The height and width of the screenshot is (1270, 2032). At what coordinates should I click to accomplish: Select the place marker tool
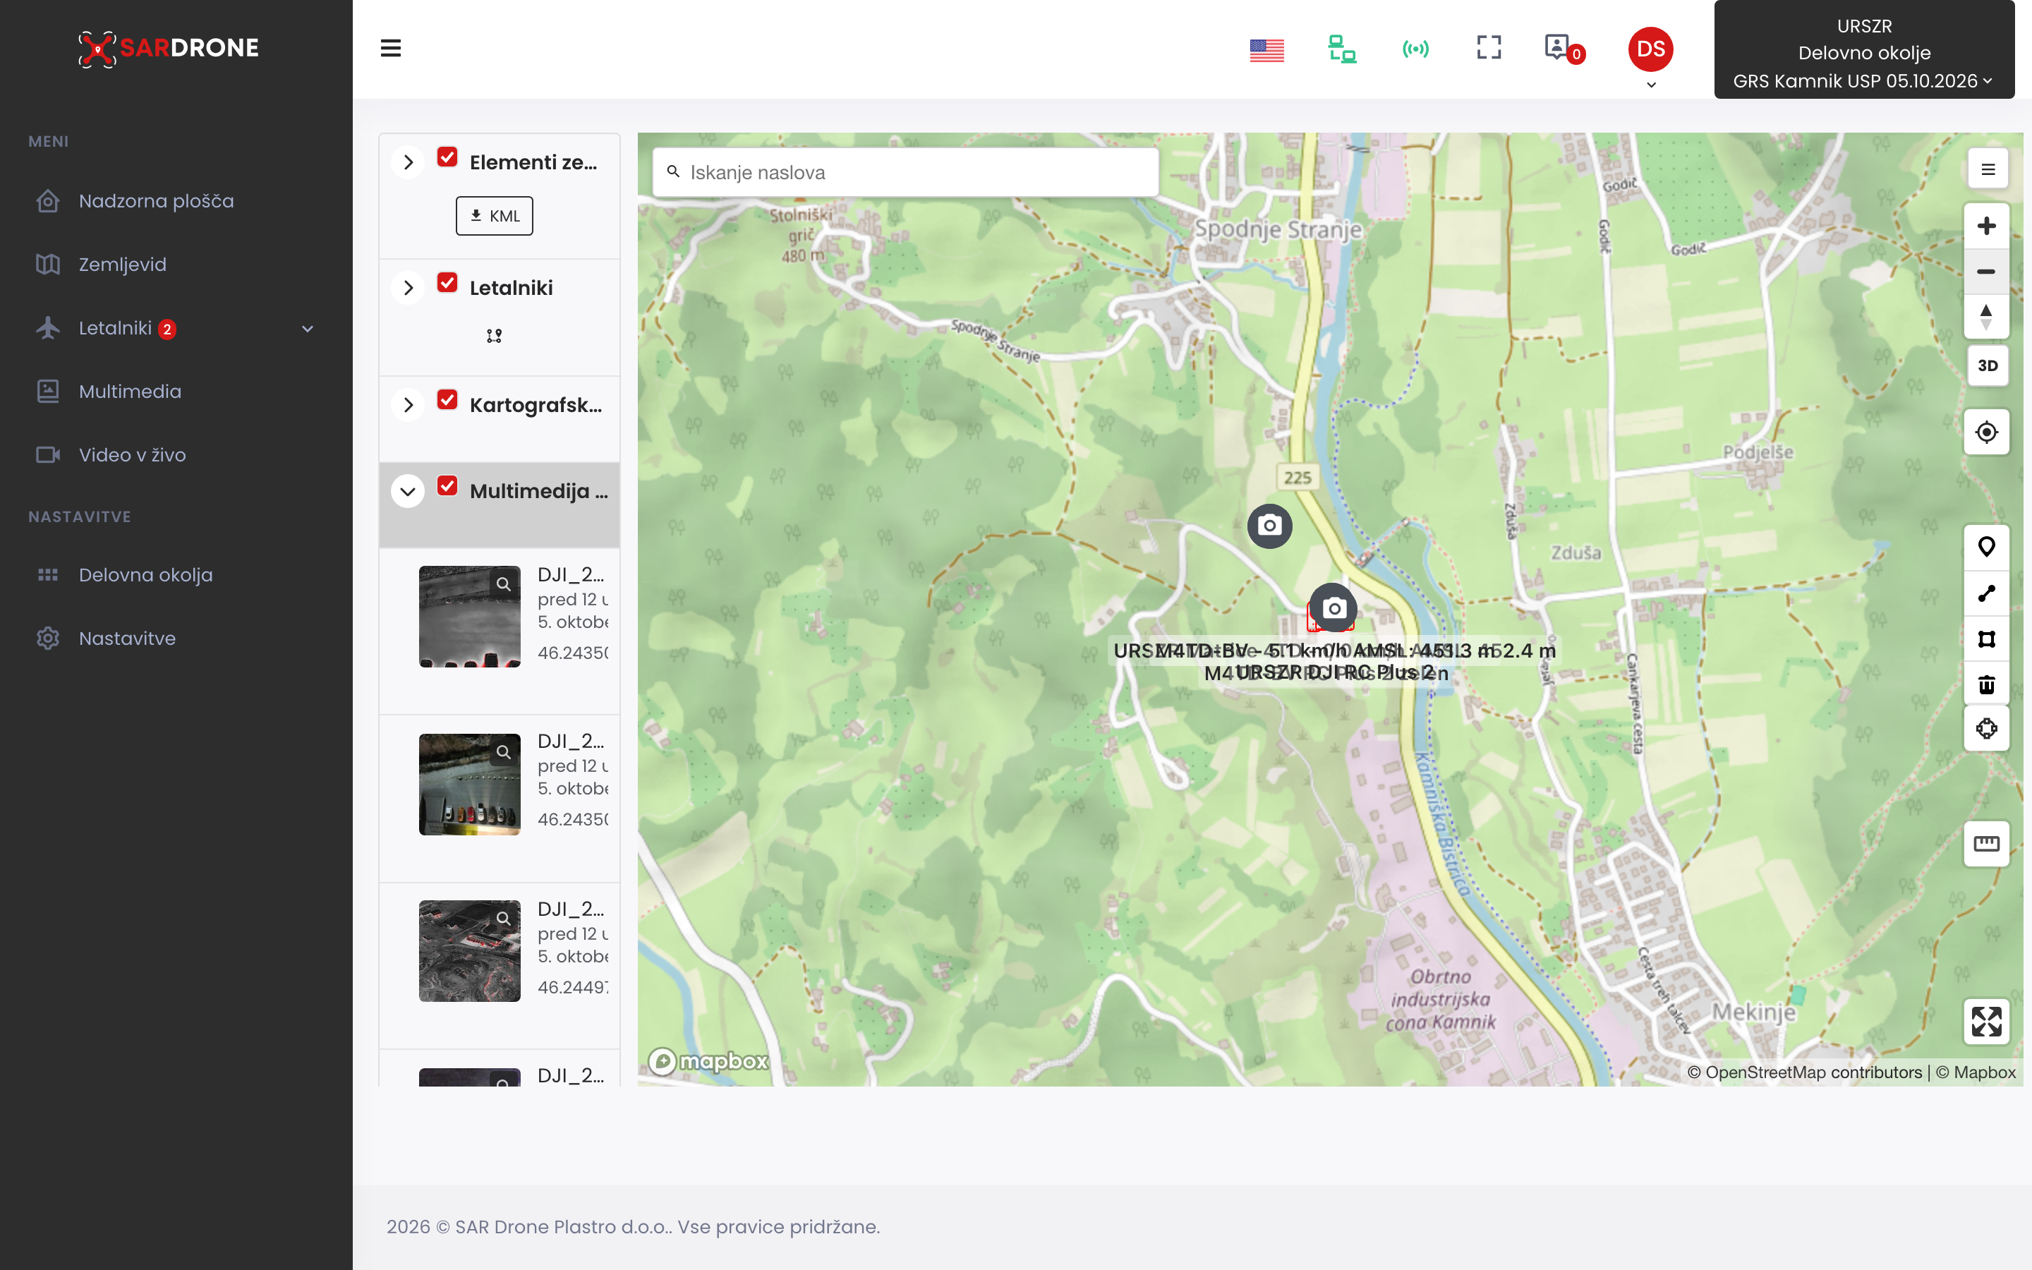[1986, 548]
